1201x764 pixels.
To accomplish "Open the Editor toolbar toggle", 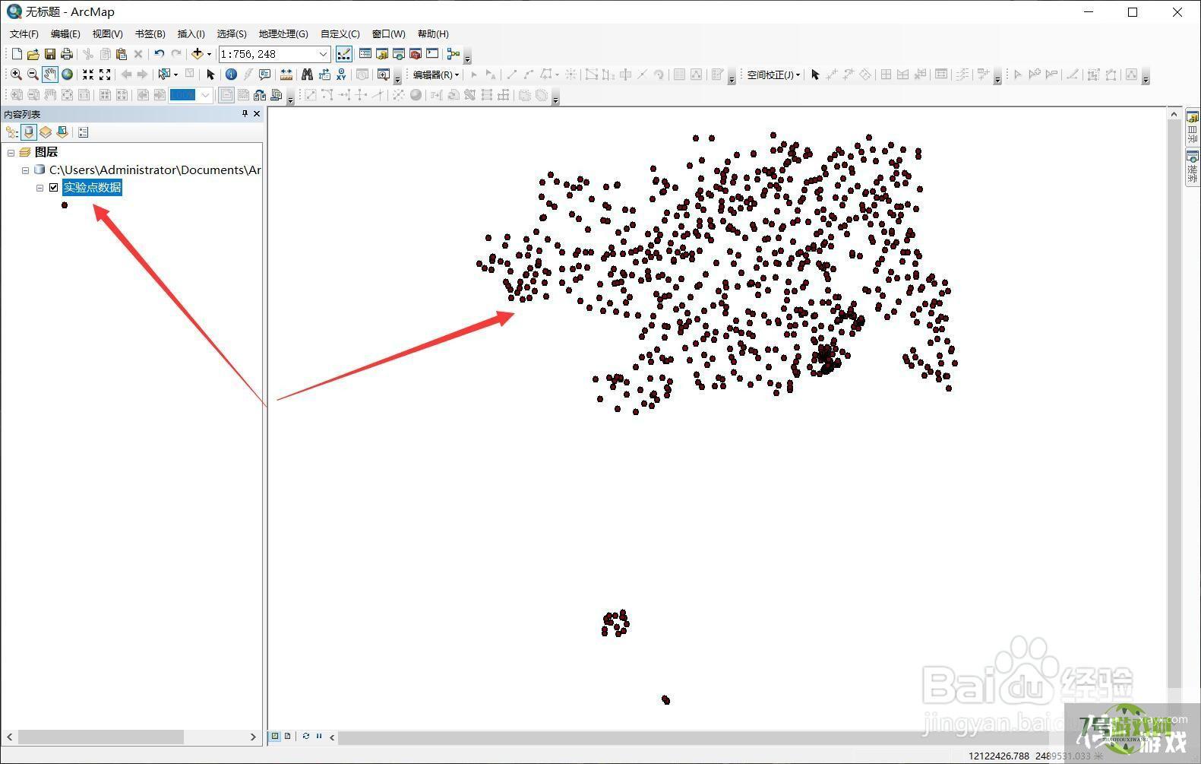I will [x=344, y=54].
